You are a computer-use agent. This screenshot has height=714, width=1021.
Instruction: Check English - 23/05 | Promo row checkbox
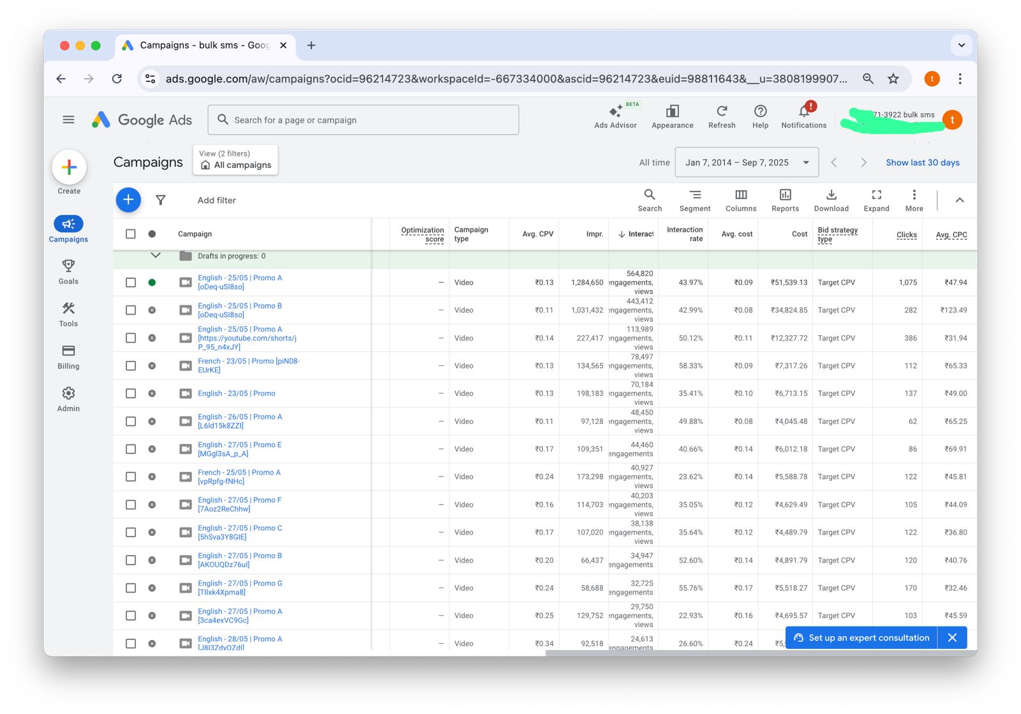click(x=131, y=393)
